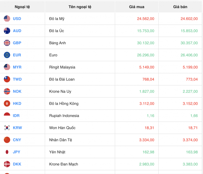The image size is (203, 174).
Task: Select the Rupiah Indonesia row
Action: [x=61, y=115]
